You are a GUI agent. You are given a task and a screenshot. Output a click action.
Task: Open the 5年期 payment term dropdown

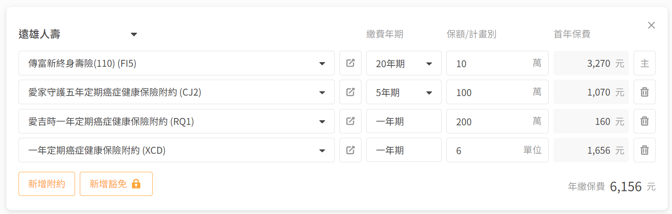coord(404,92)
